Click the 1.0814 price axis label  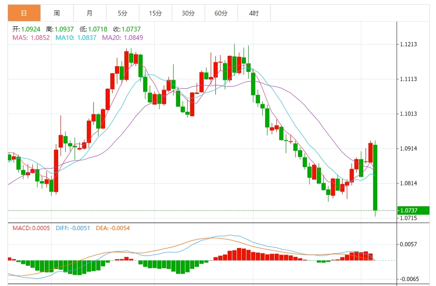[408, 183]
